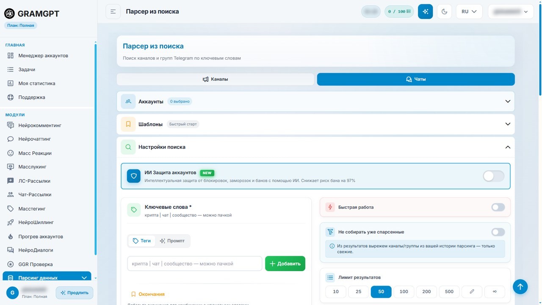Click the Нейрочаттинг speech bubble icon
This screenshot has width=542, height=305.
tap(11, 139)
